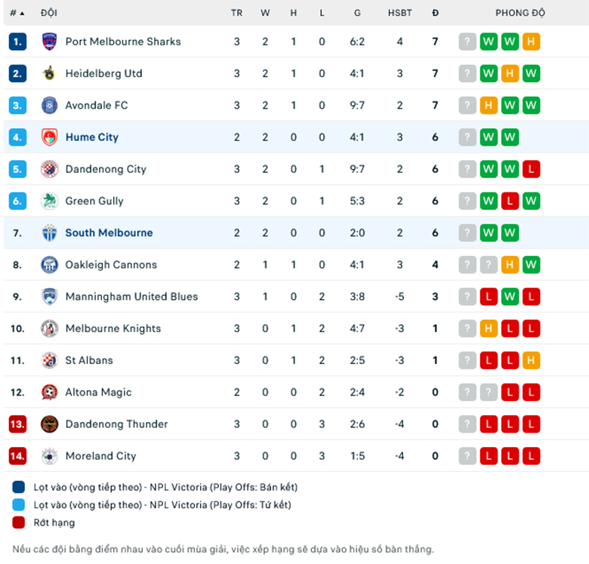Image resolution: width=589 pixels, height=564 pixels.
Task: Click the Oakleigh Cannons team logo
Action: 49,265
